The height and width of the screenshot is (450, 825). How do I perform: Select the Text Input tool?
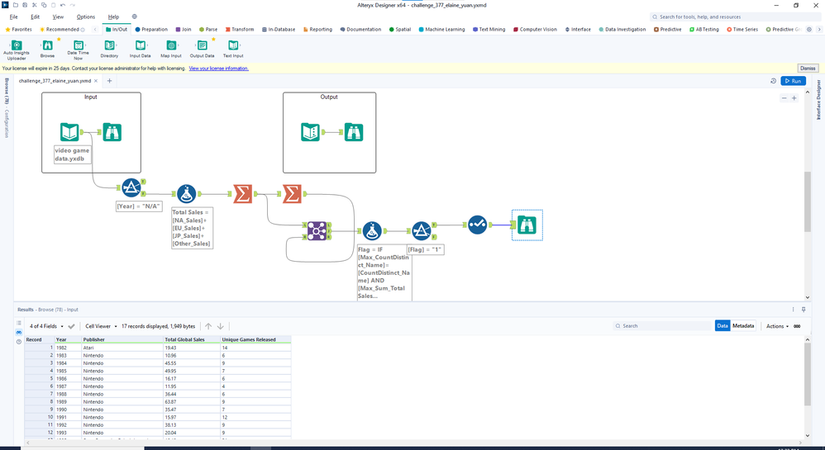coord(233,49)
